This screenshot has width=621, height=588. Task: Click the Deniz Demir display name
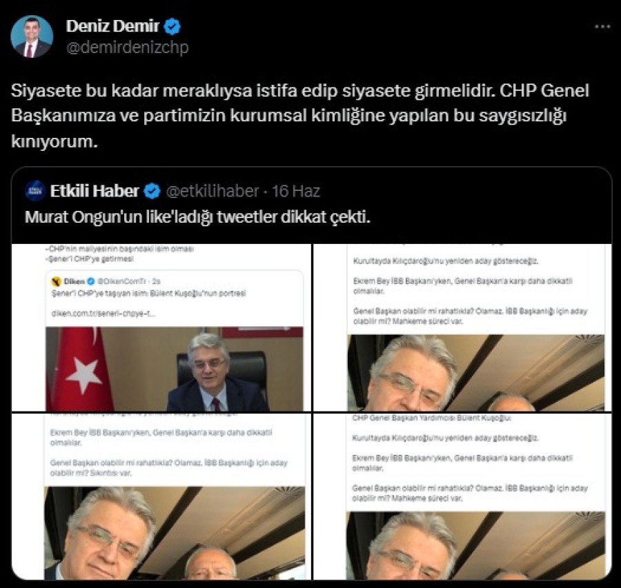point(112,26)
